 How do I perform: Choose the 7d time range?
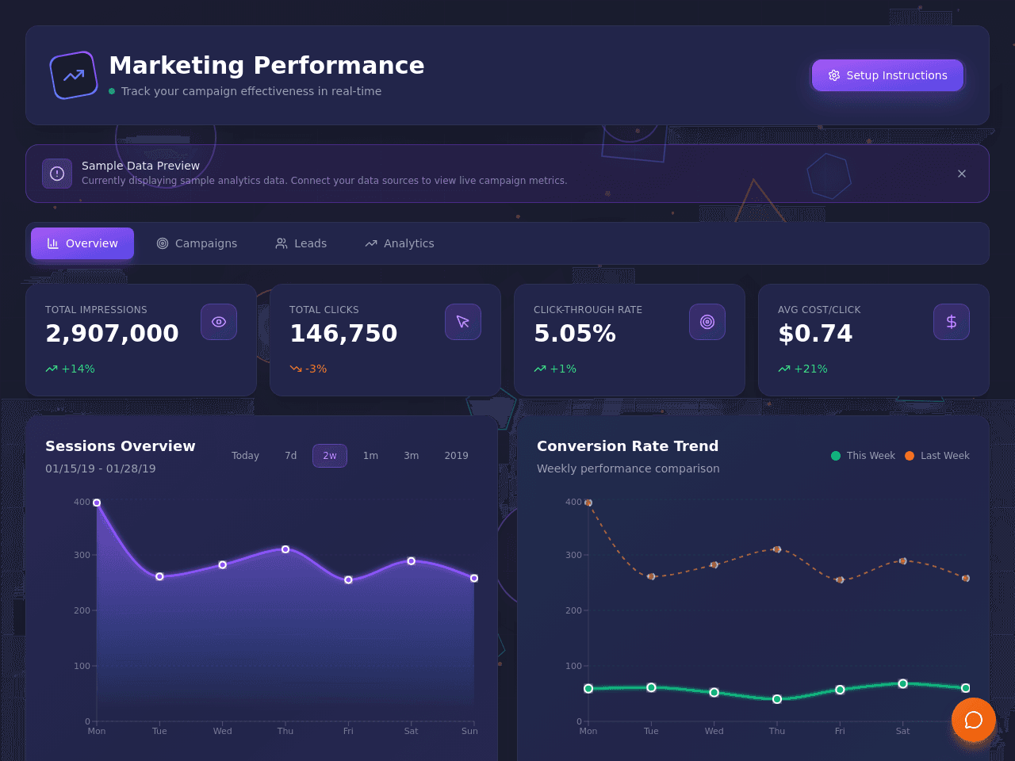pos(291,456)
